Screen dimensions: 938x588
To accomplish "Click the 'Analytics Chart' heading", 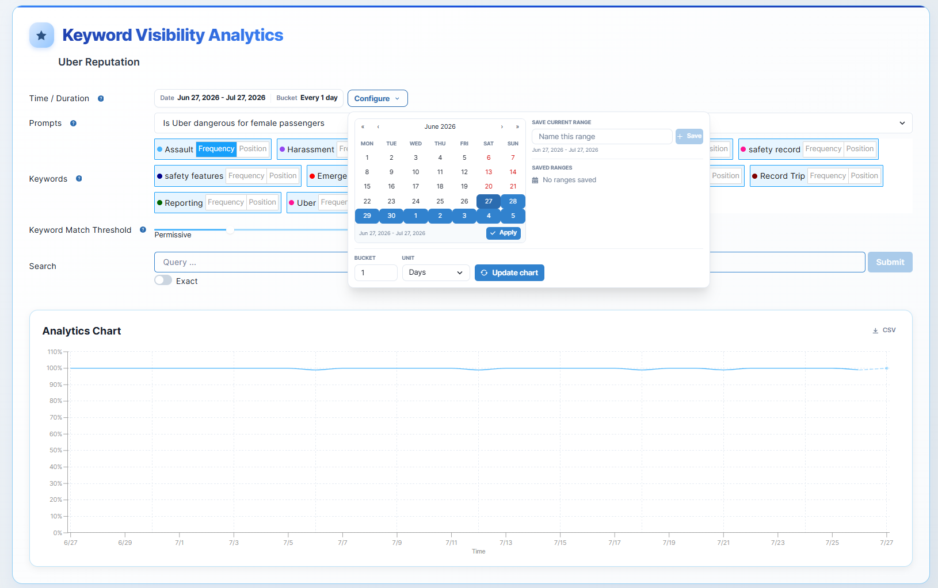I will [82, 331].
